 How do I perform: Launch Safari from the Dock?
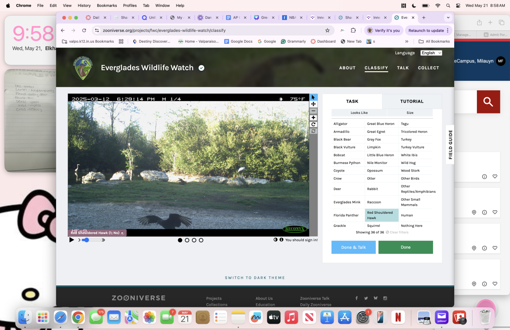(61, 317)
